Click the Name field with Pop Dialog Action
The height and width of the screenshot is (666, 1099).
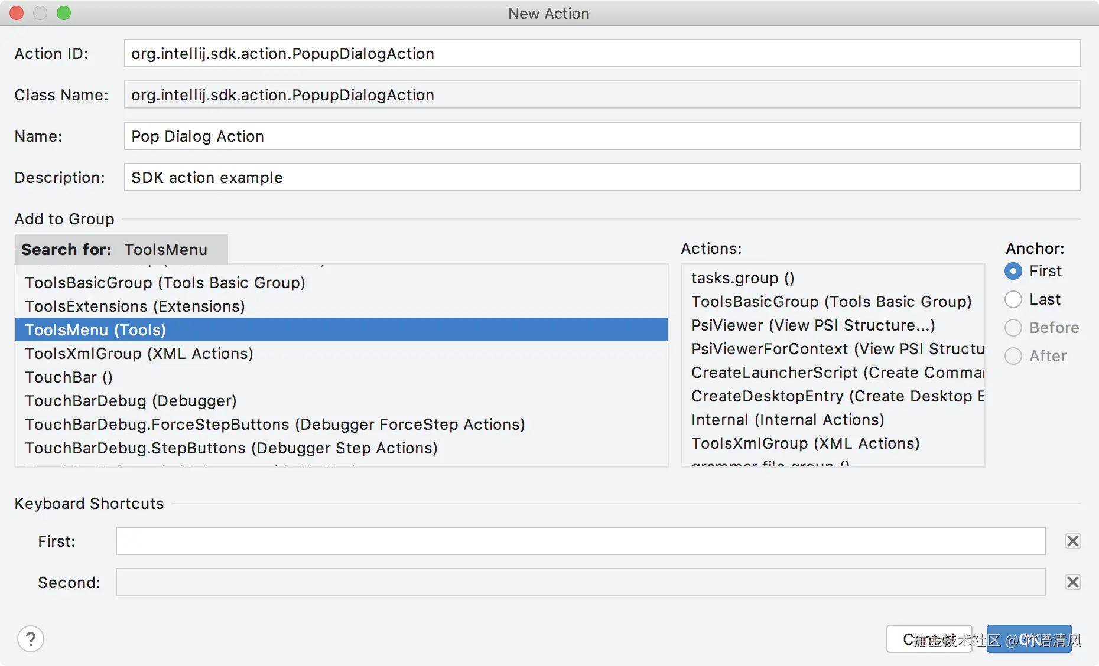[602, 136]
